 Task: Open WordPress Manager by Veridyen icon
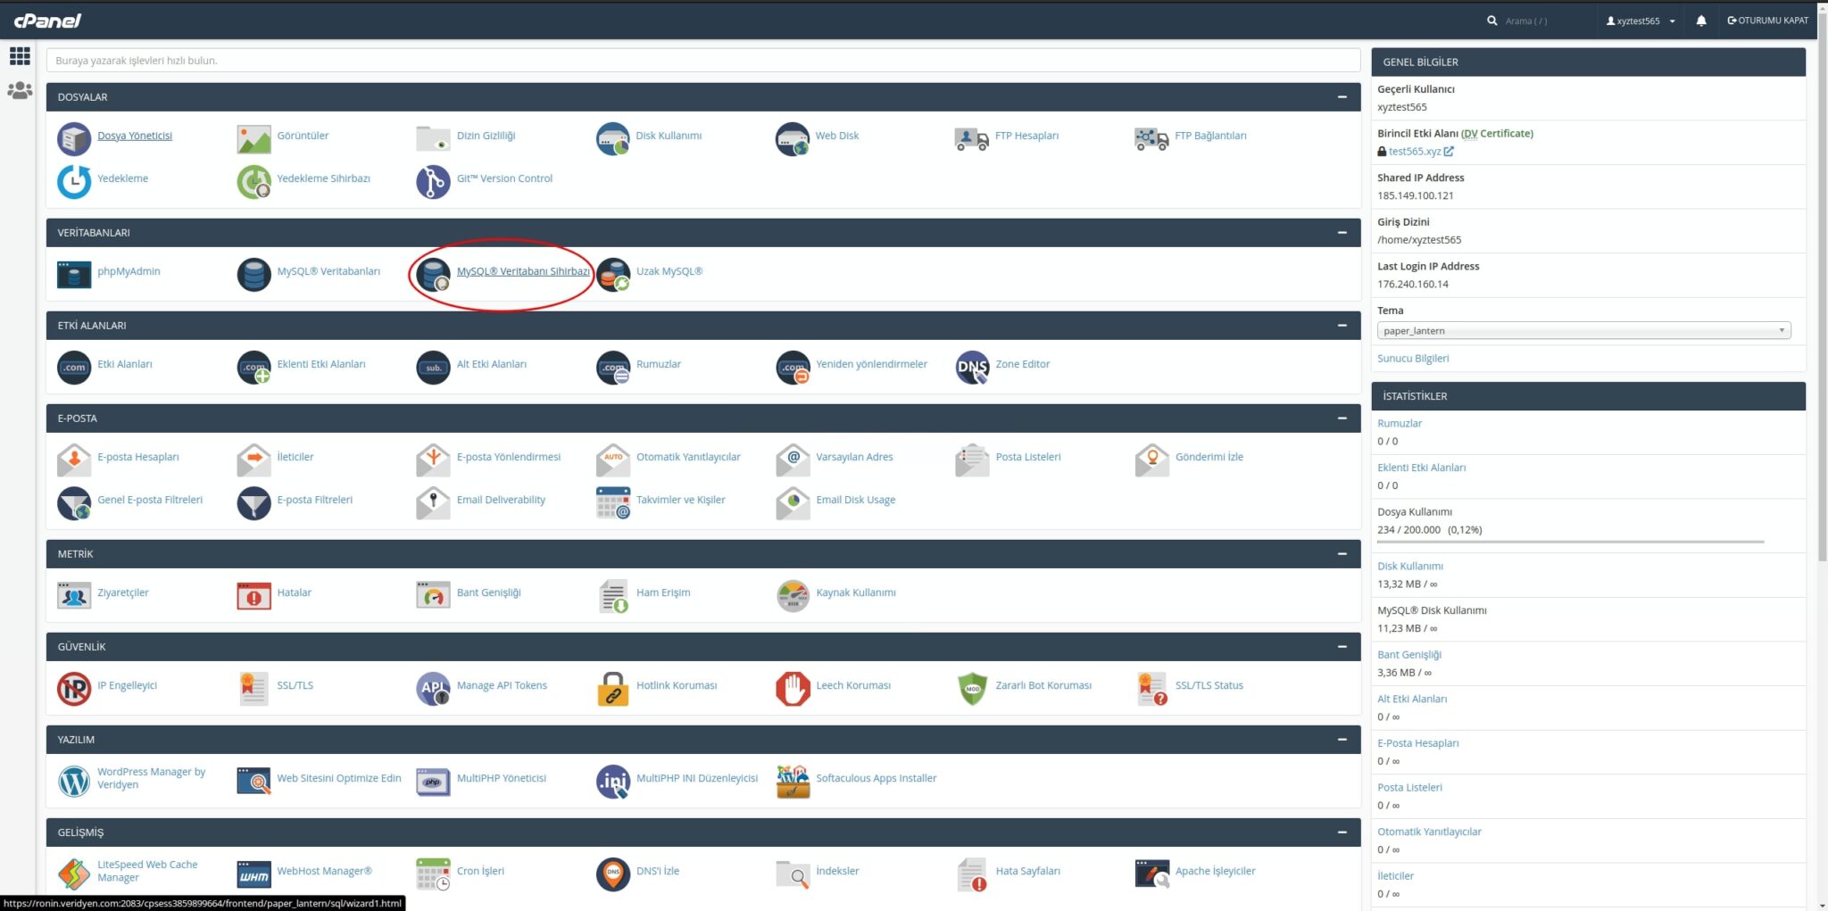point(74,782)
